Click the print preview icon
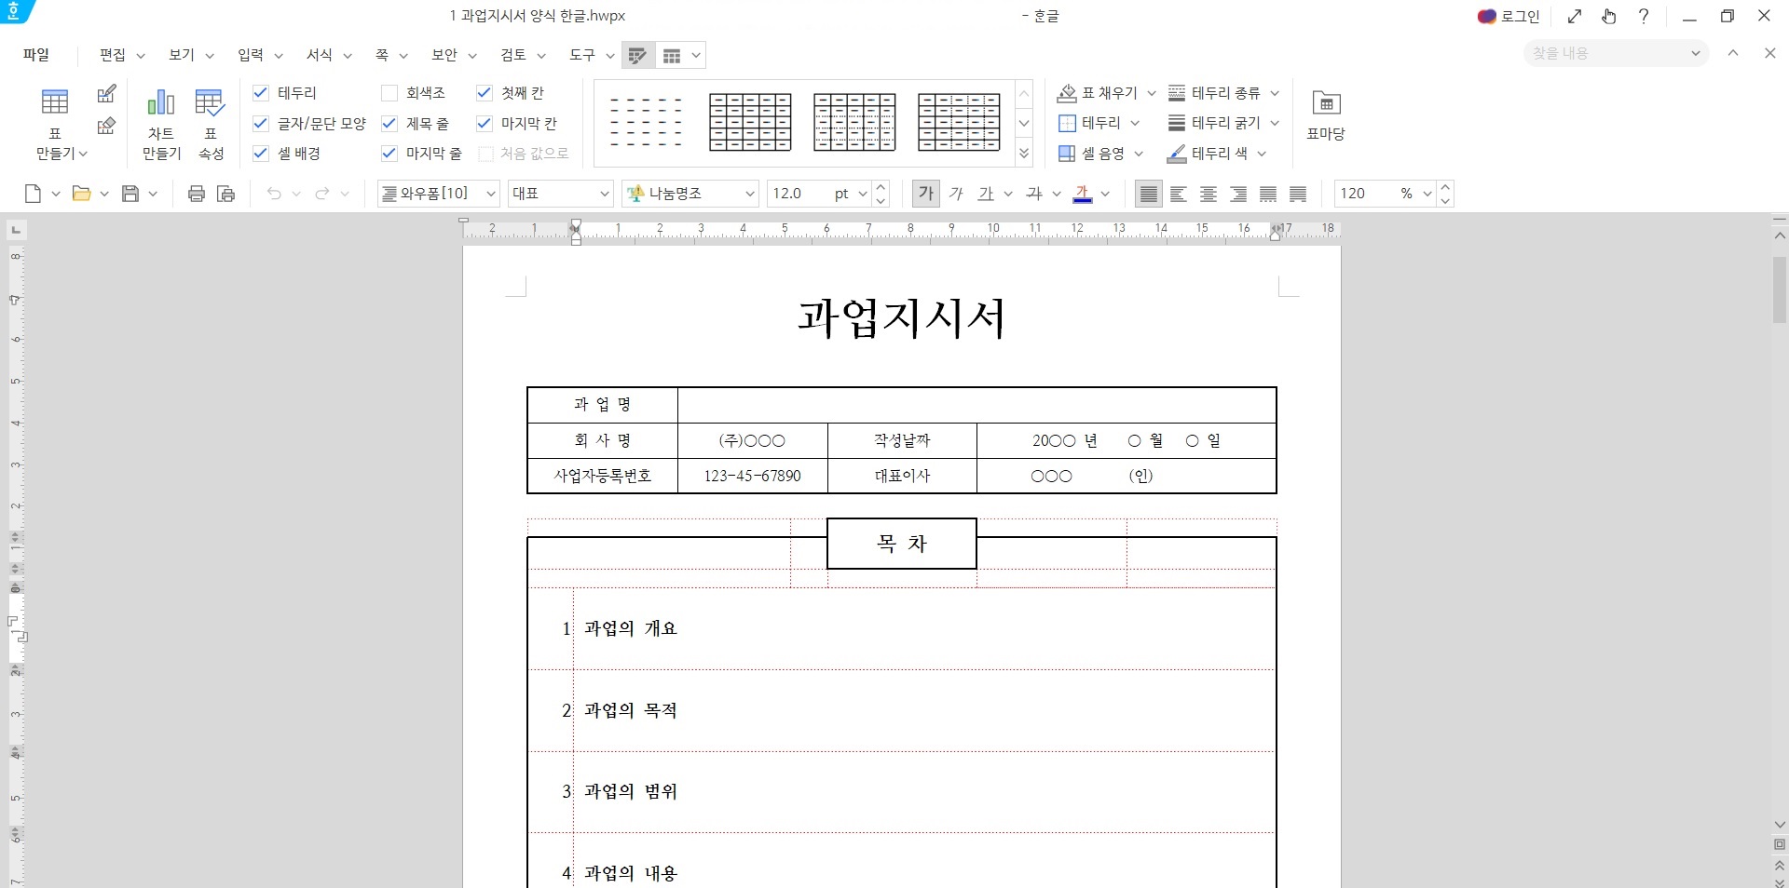 coord(225,194)
